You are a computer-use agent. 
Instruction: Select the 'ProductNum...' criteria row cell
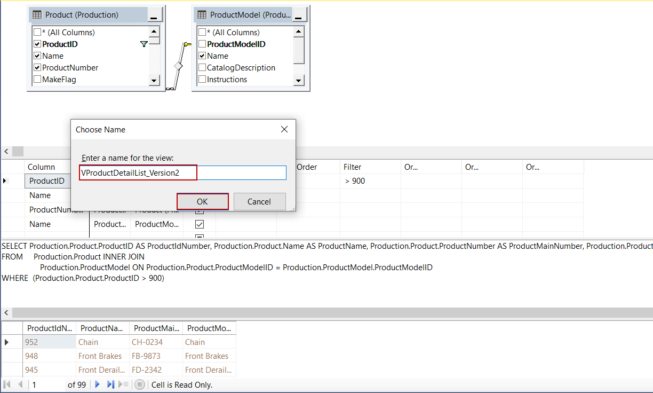coord(57,210)
